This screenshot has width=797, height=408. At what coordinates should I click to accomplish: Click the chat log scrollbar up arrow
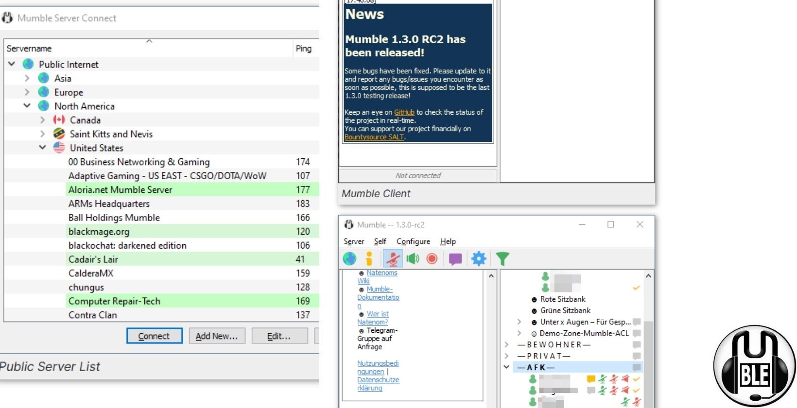pyautogui.click(x=491, y=276)
